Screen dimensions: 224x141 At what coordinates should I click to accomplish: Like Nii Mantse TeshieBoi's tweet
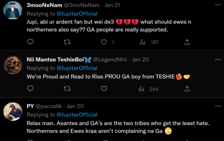(103, 89)
